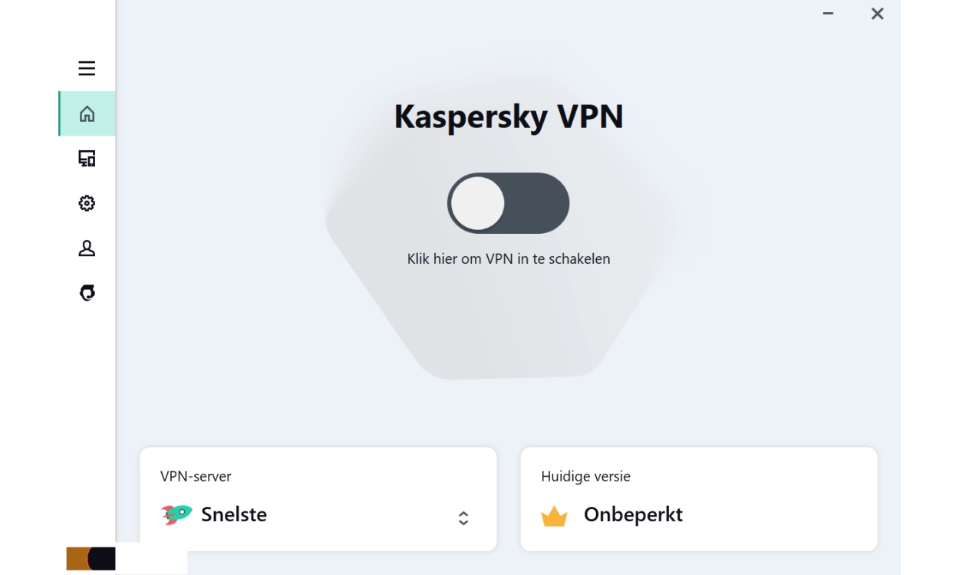The height and width of the screenshot is (575, 959).
Task: Click the orange item at bottom-left corner
Action: coord(77,558)
